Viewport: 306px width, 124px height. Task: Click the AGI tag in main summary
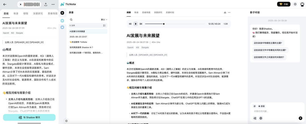tap(137, 47)
